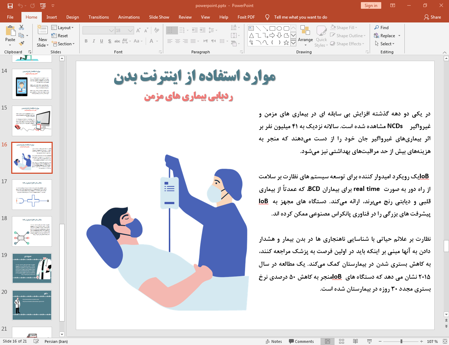Screen dimensions: 449x345
Task: Toggle Underline formatting
Action: (x=101, y=41)
